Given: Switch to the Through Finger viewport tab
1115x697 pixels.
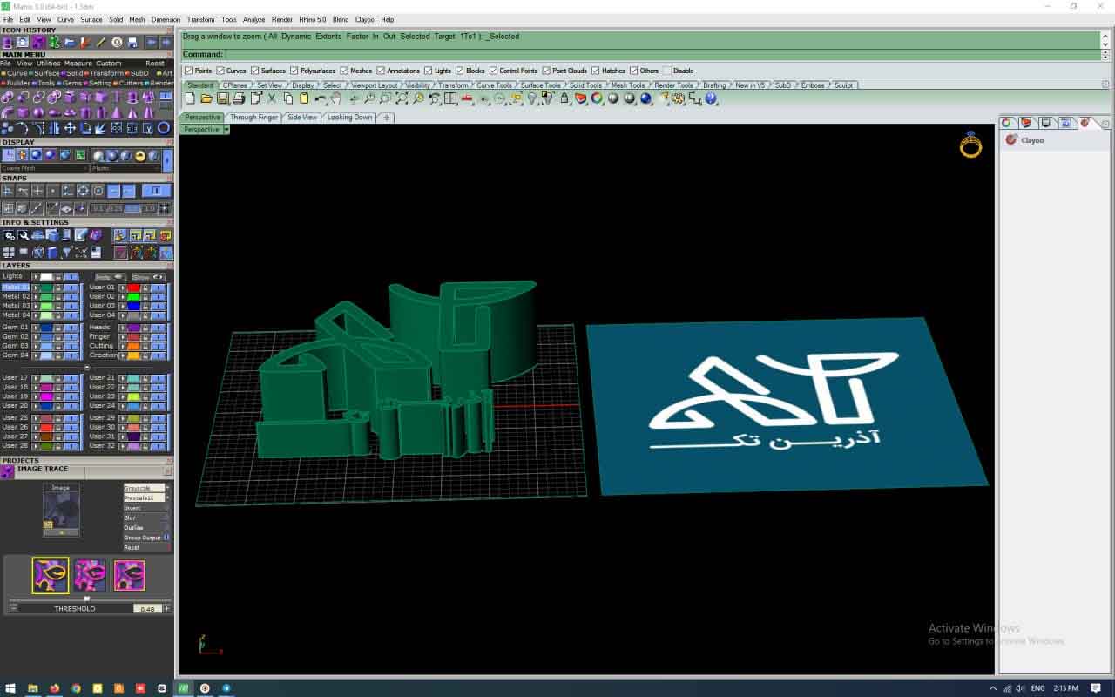Looking at the screenshot, I should (253, 117).
